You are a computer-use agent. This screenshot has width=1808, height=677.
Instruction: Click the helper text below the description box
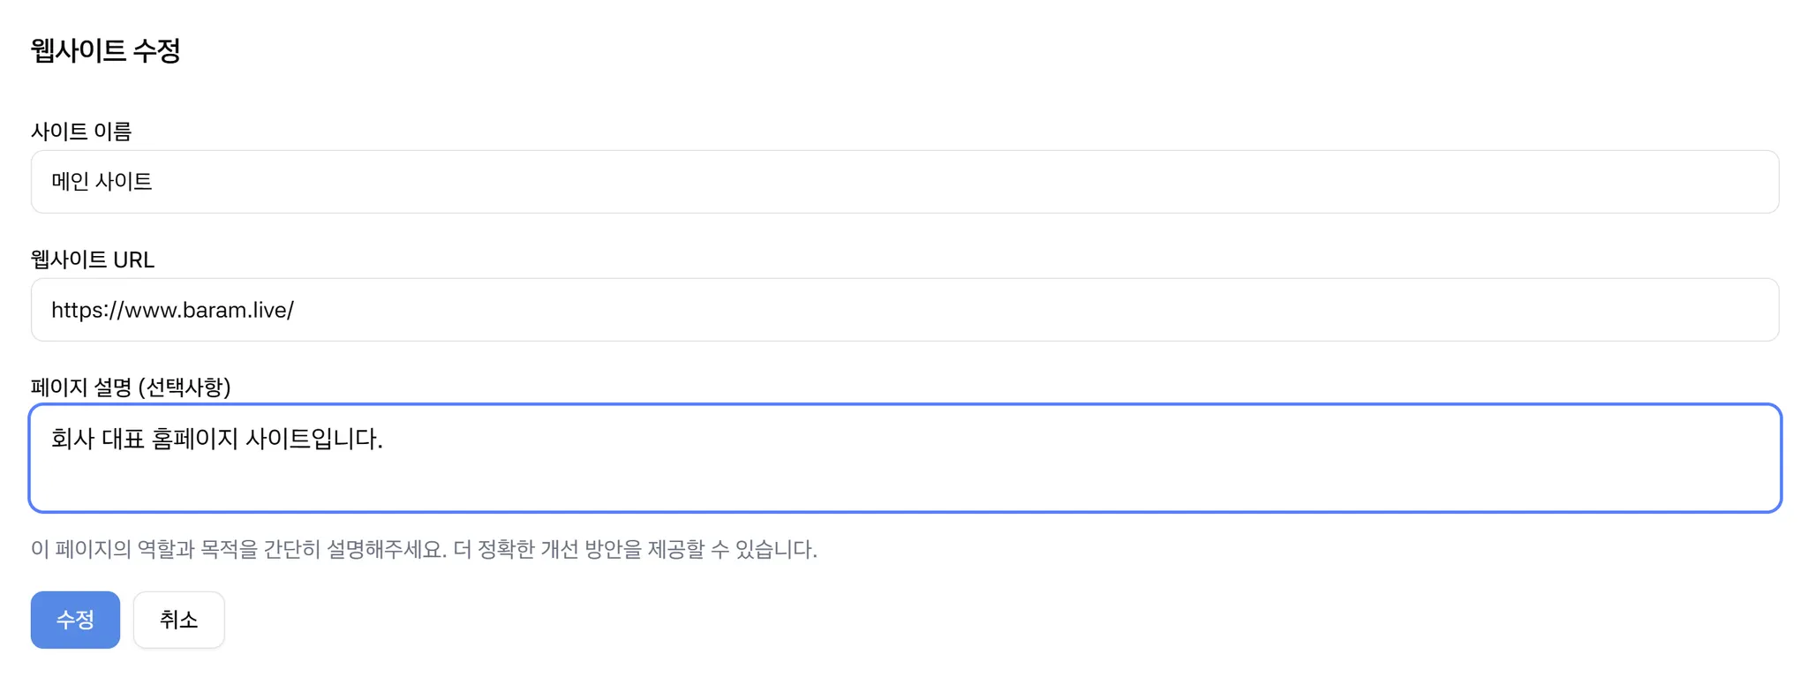coord(424,549)
